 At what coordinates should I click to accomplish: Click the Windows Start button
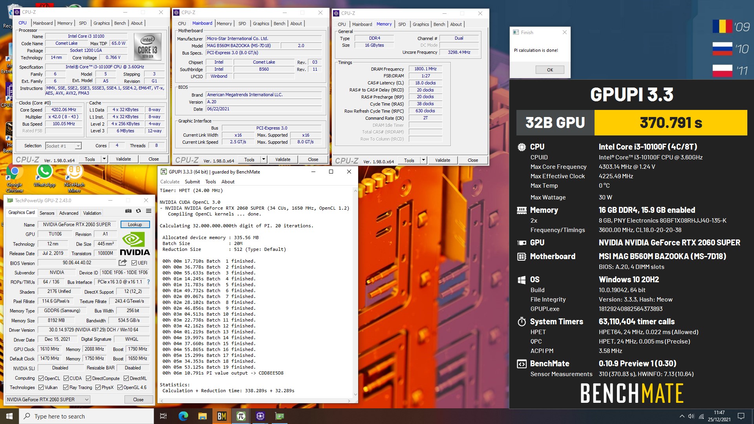click(x=9, y=416)
